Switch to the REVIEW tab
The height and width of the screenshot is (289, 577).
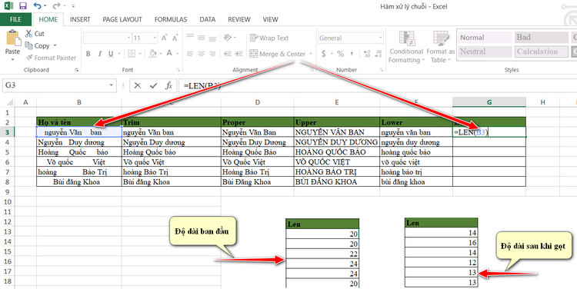pyautogui.click(x=239, y=19)
